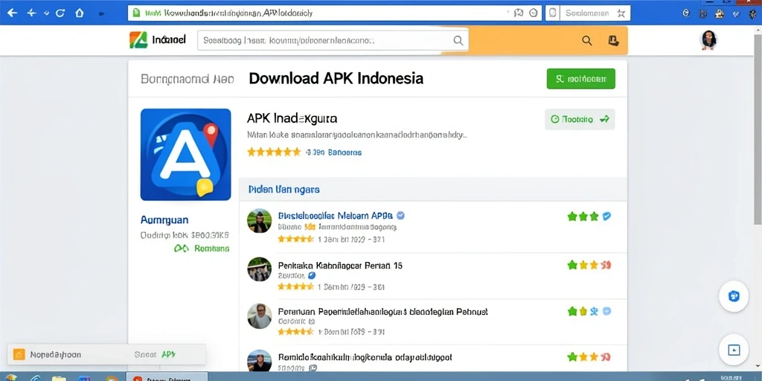Click the green lock icon in address bar
Viewport: 762px width, 381px height.
[137, 13]
